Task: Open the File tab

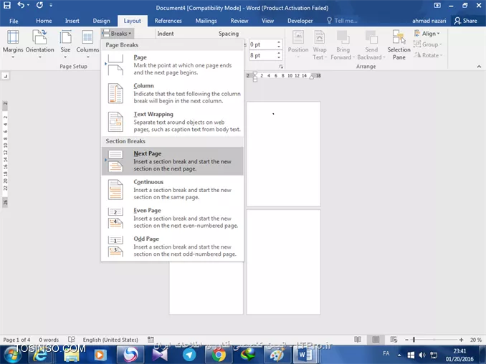Action: pyautogui.click(x=14, y=21)
